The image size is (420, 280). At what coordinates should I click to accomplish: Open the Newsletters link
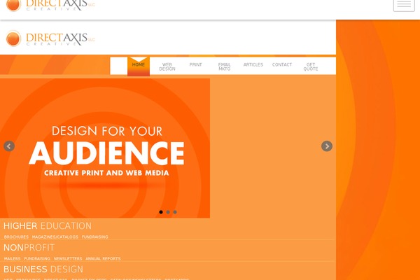pyautogui.click(x=68, y=258)
